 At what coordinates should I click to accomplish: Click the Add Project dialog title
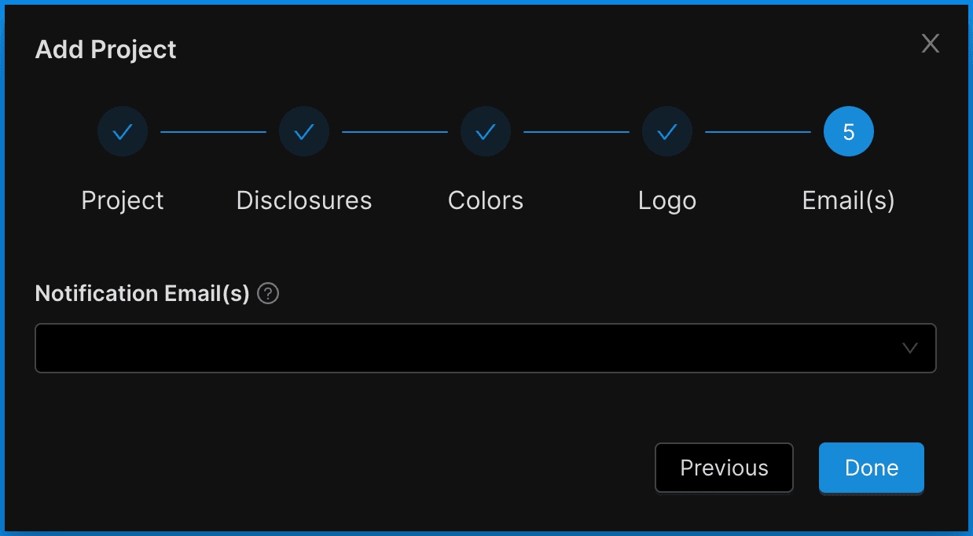click(106, 50)
